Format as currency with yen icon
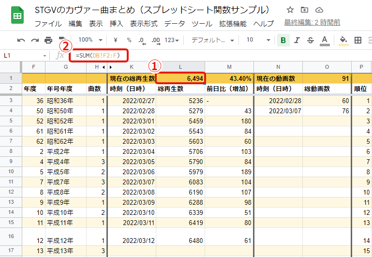Image resolution: width=372 pixels, height=257 pixels. tap(116, 40)
